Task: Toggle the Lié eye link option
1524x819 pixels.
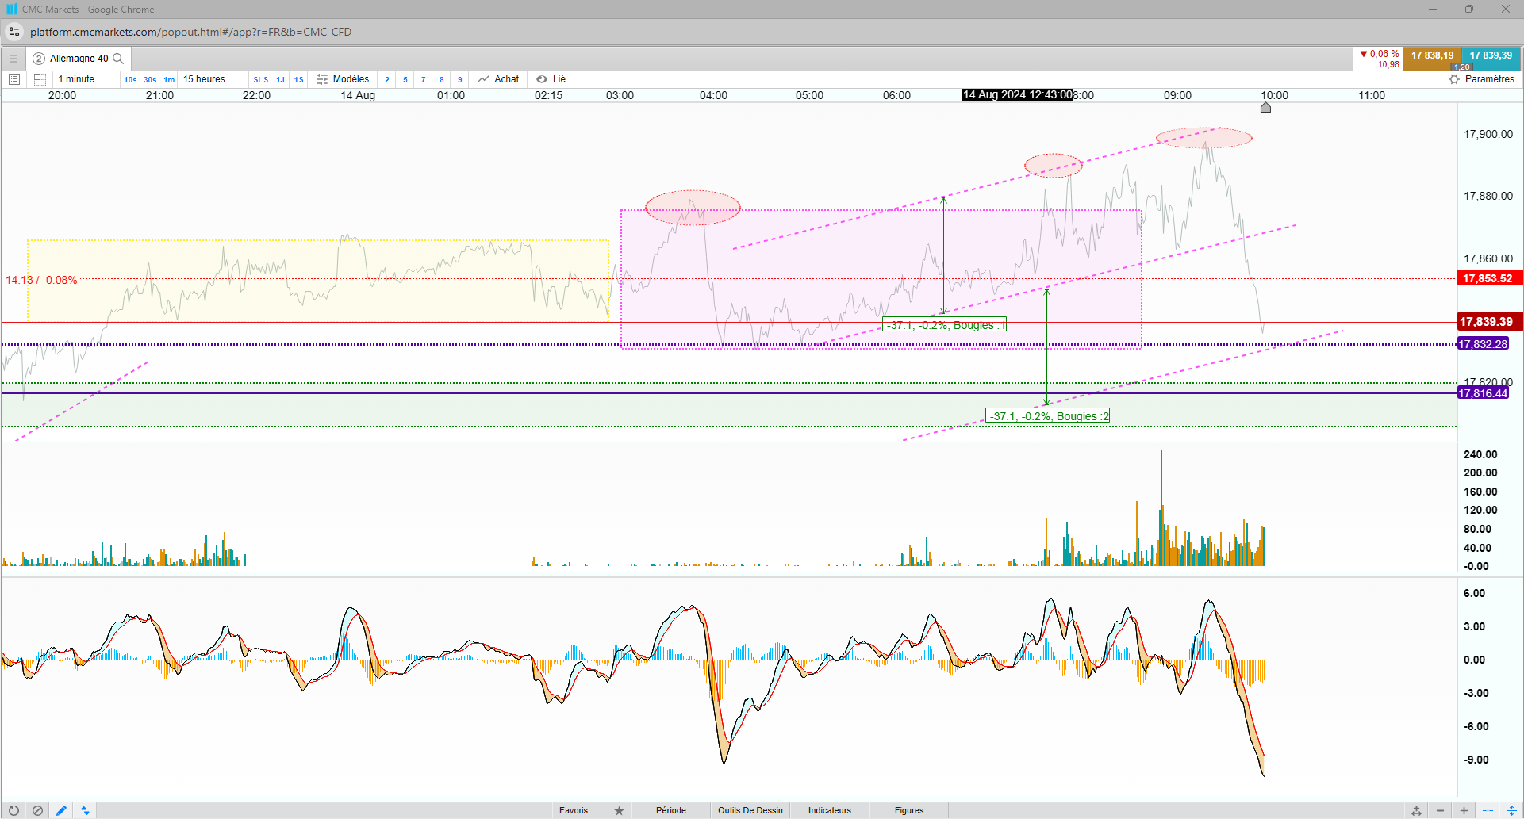Action: [551, 79]
